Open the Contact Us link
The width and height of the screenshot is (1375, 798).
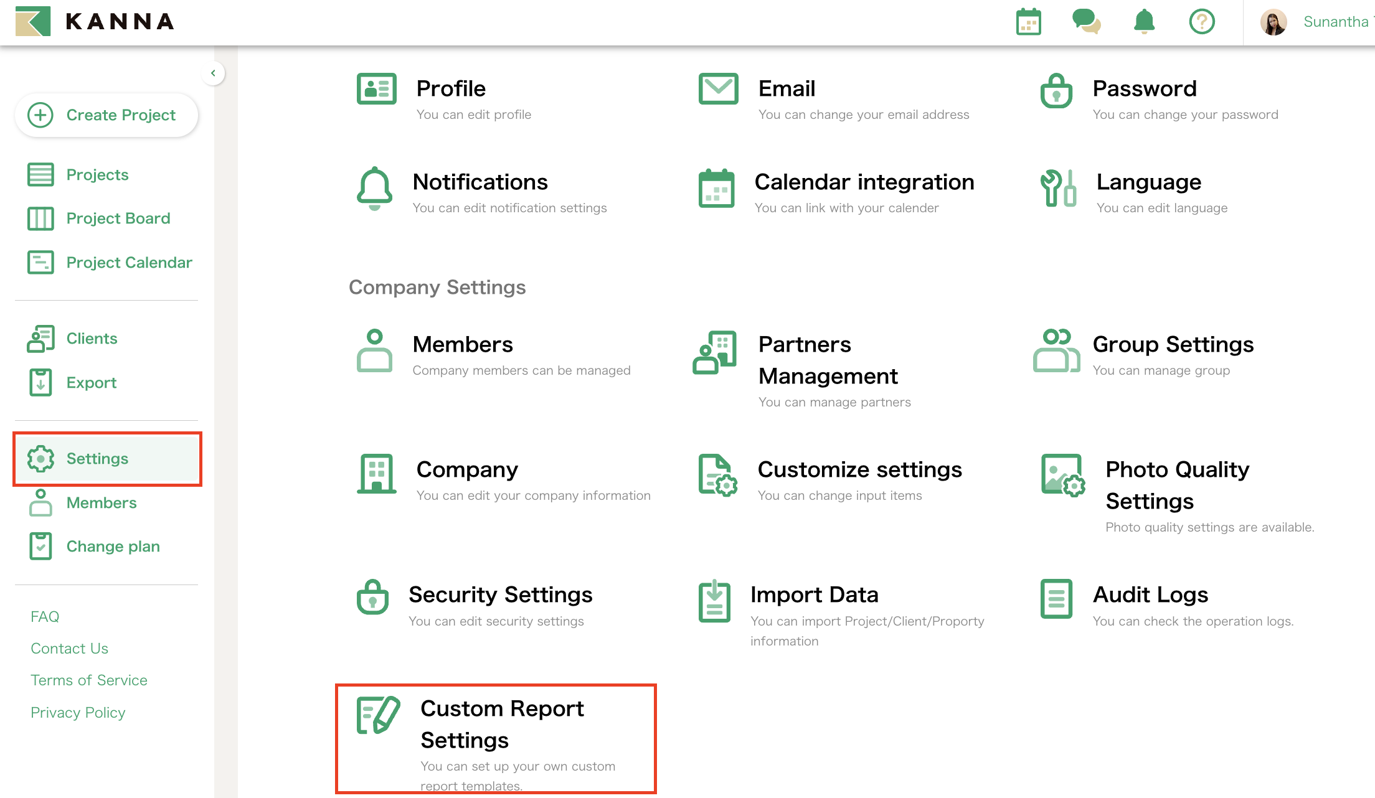69,648
